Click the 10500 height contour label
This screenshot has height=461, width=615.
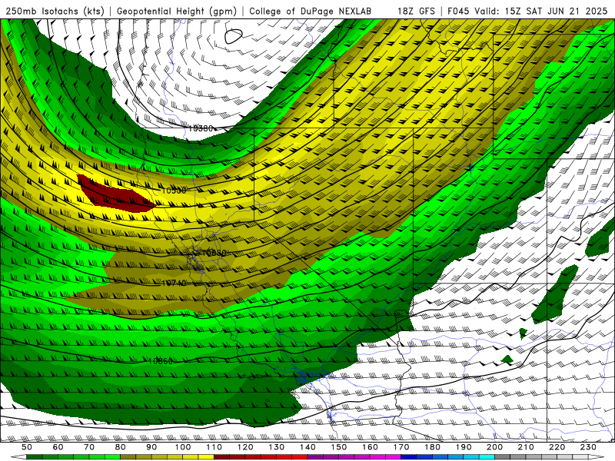174,191
